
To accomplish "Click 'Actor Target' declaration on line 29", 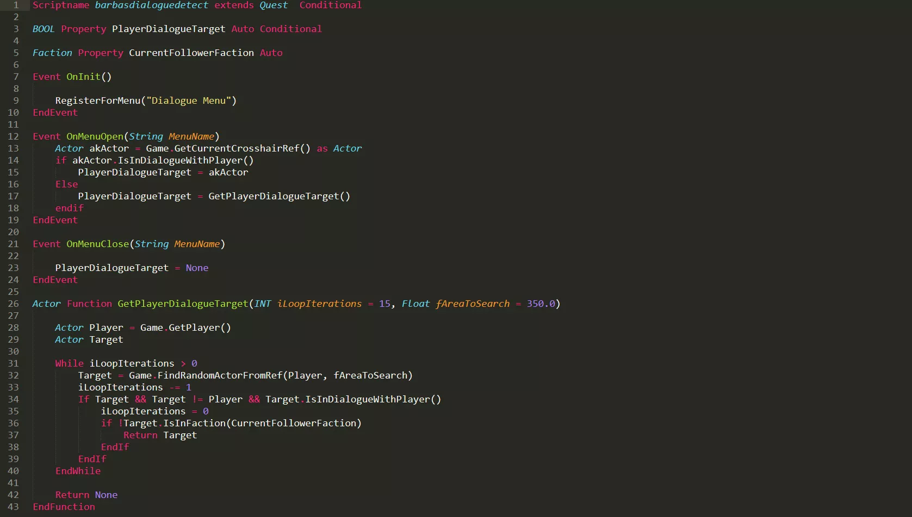I will click(x=89, y=339).
